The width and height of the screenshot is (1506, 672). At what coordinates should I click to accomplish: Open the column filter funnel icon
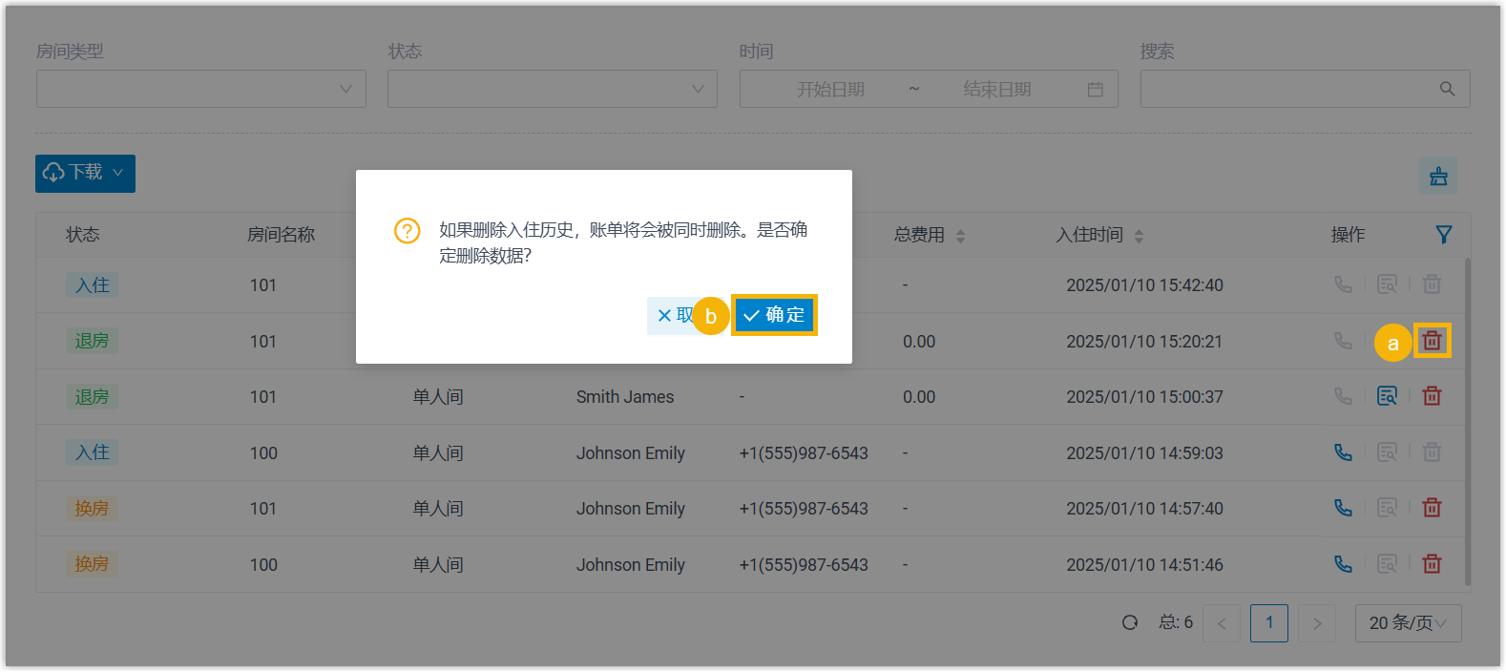pos(1443,235)
